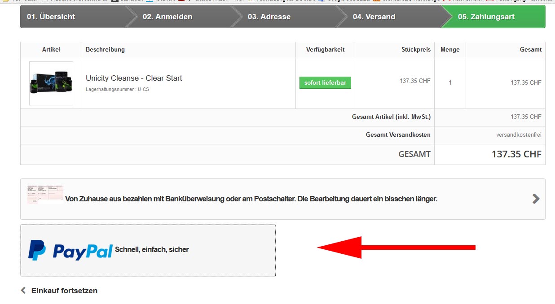Click the Lagerhaltungsnummer : U-CS text

coord(117,89)
